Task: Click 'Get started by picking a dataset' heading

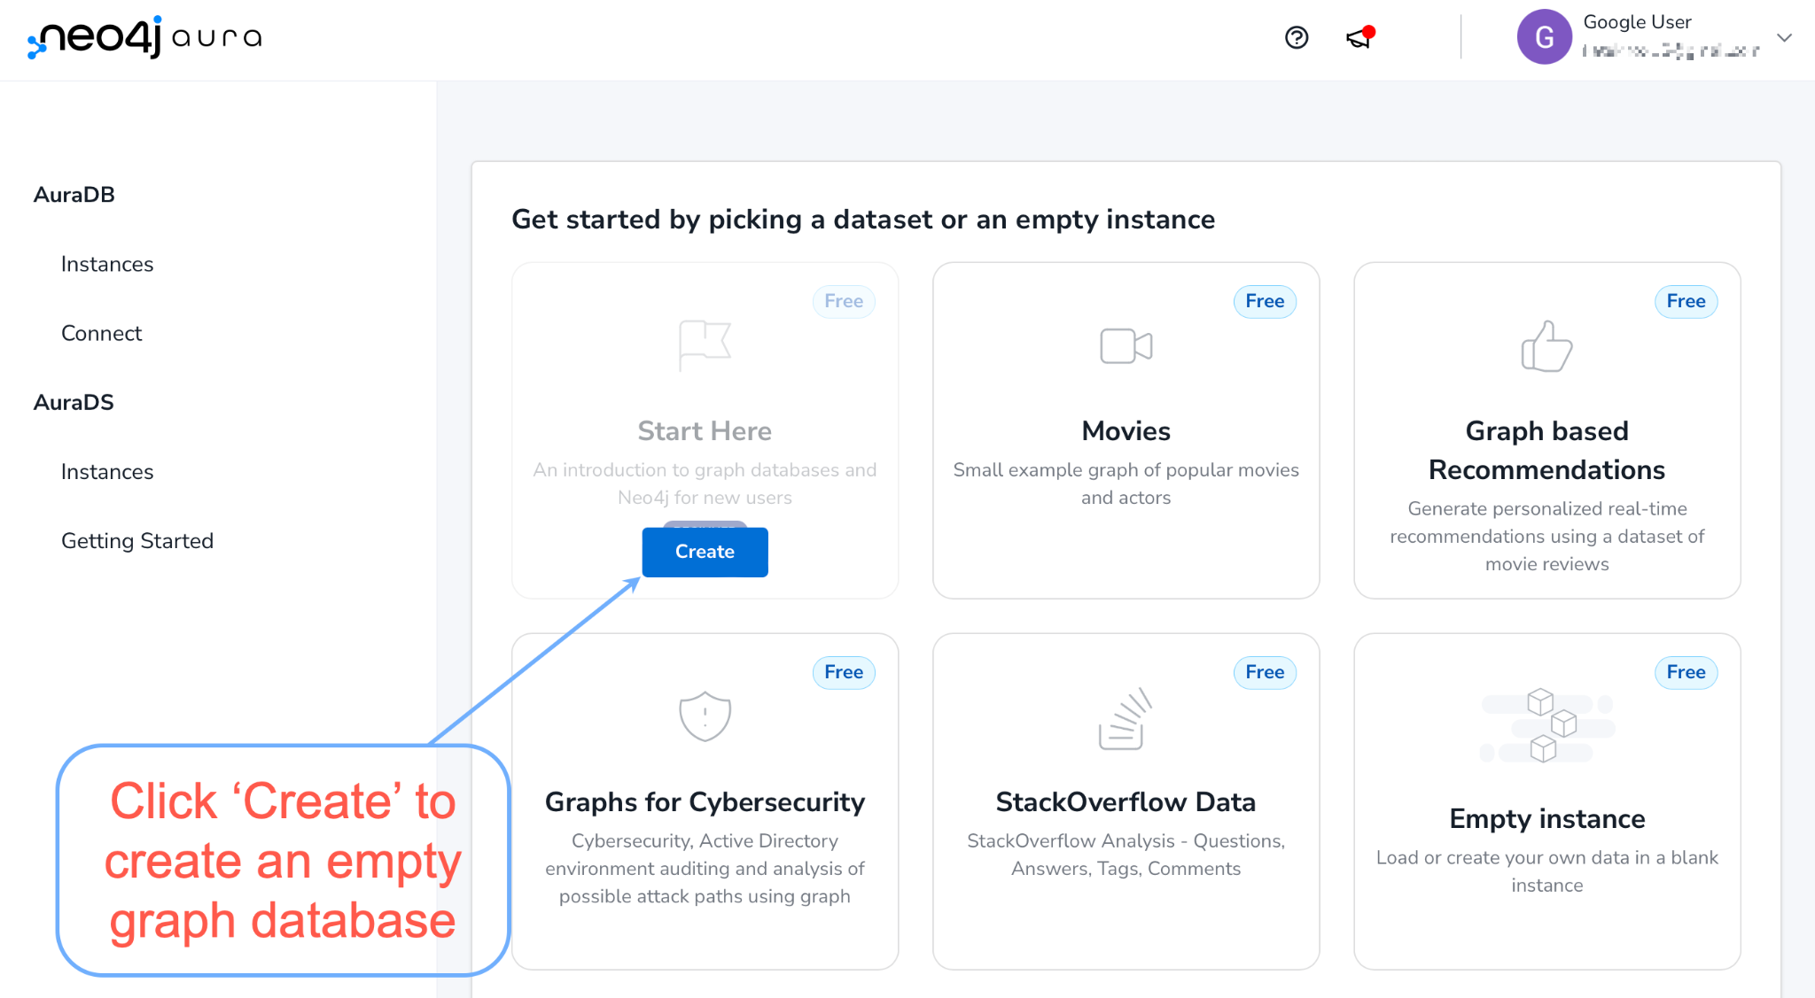Action: coord(863,220)
